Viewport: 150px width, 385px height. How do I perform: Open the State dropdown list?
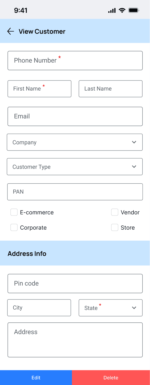[x=111, y=308]
